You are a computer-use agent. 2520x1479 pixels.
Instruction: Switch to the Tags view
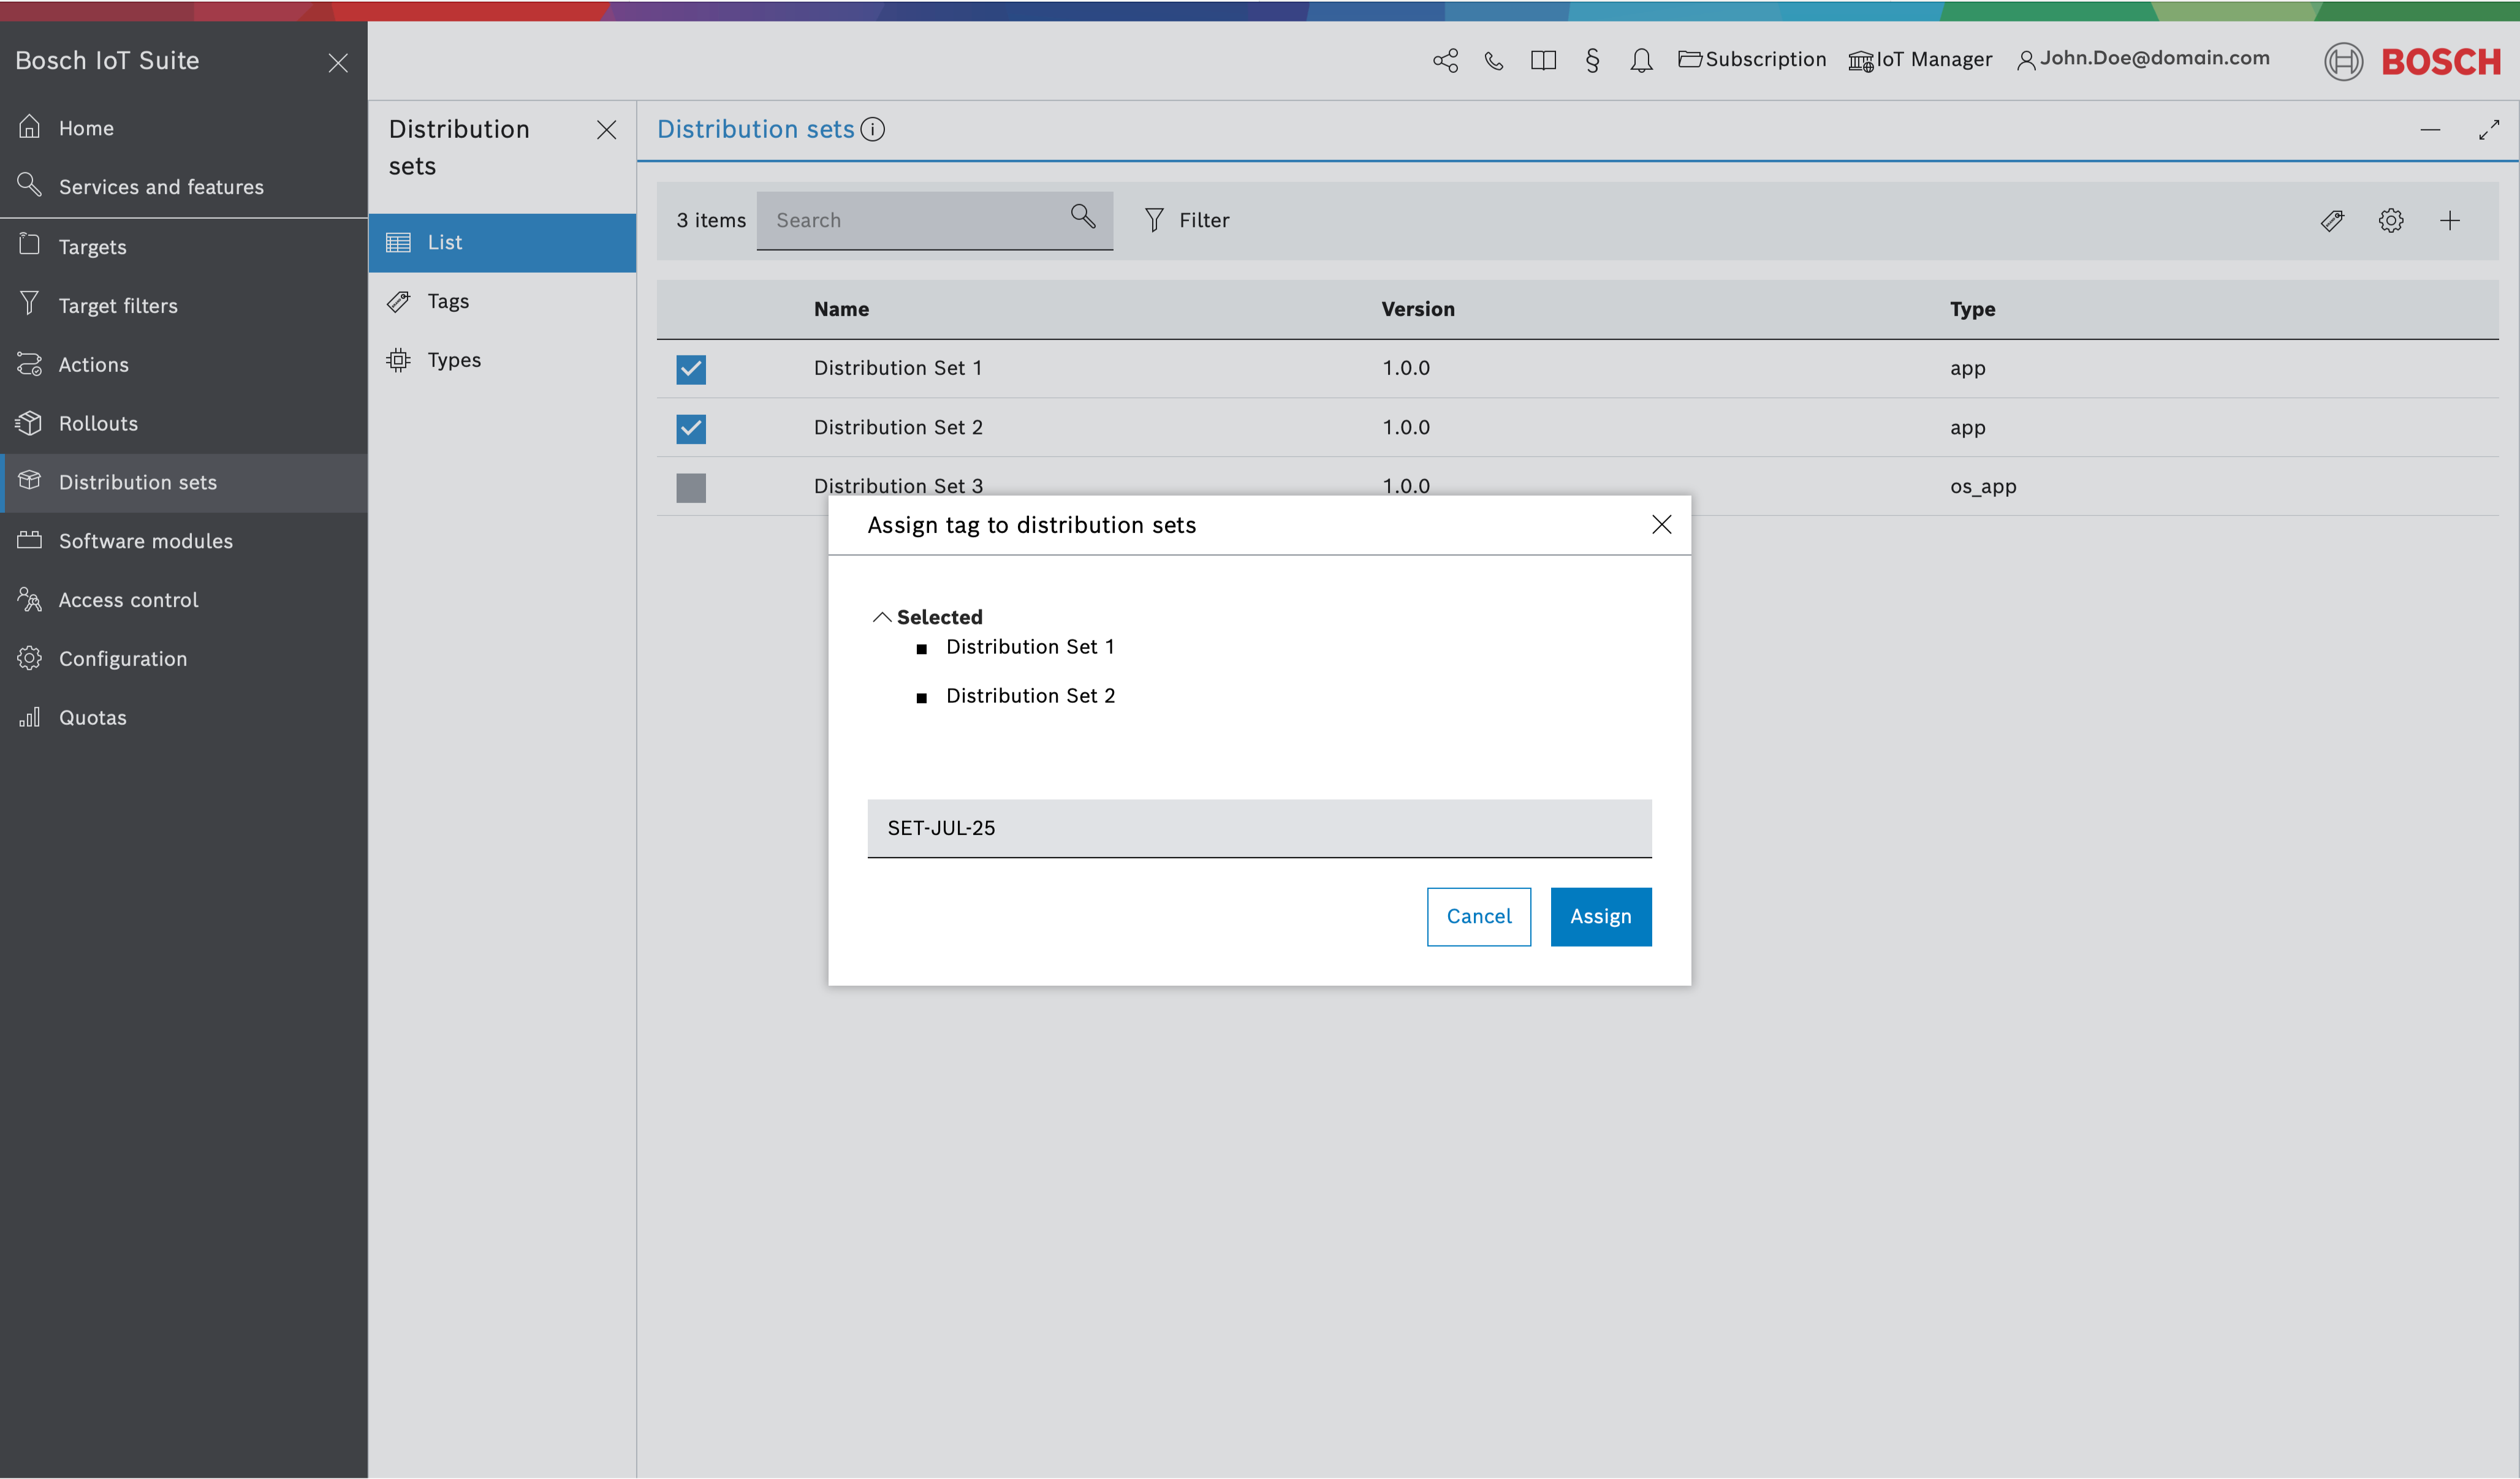(x=448, y=301)
